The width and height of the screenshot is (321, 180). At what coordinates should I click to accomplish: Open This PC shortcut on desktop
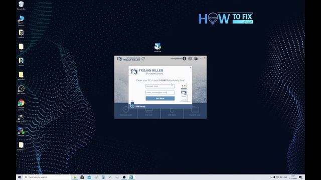tap(21, 20)
